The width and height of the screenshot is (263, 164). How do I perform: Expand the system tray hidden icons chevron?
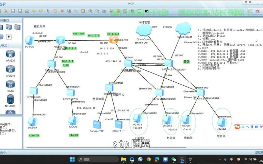(x=220, y=159)
